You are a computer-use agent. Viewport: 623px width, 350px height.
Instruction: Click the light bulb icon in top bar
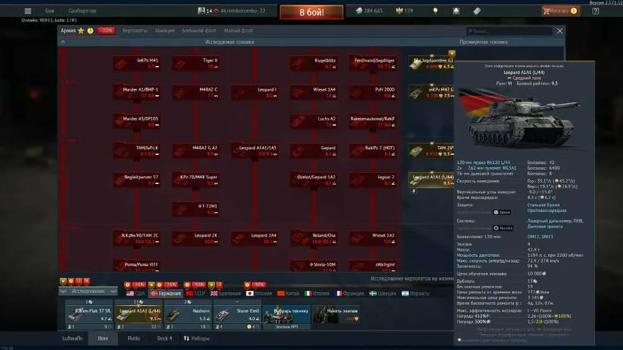(435, 11)
